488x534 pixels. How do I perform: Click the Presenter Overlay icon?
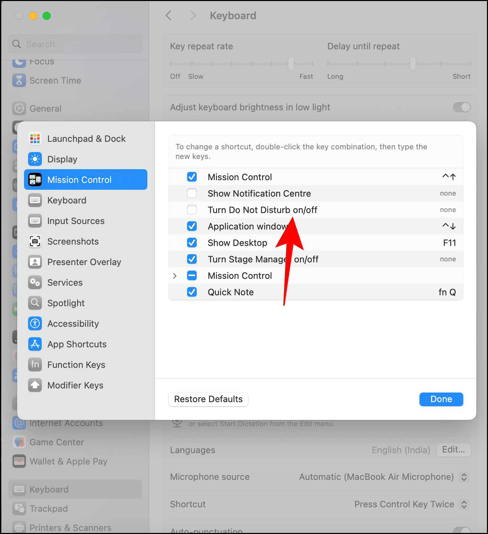[x=35, y=262]
